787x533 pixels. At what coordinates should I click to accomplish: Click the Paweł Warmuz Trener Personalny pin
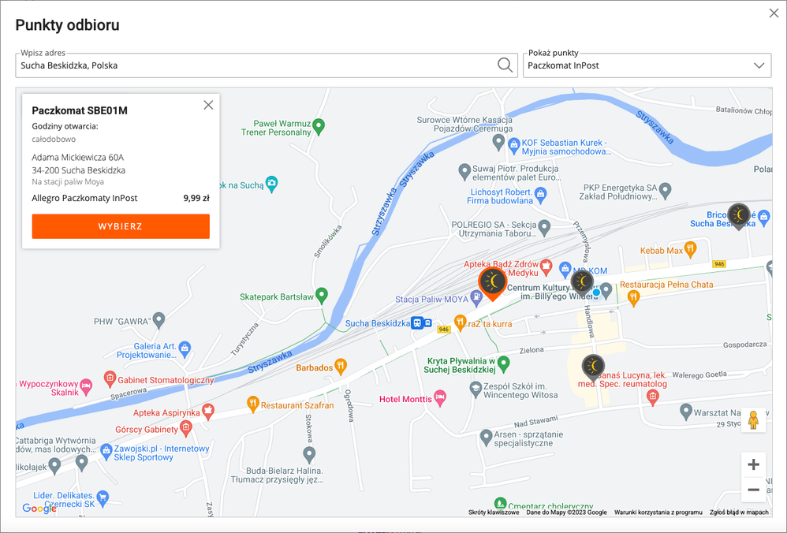point(319,126)
